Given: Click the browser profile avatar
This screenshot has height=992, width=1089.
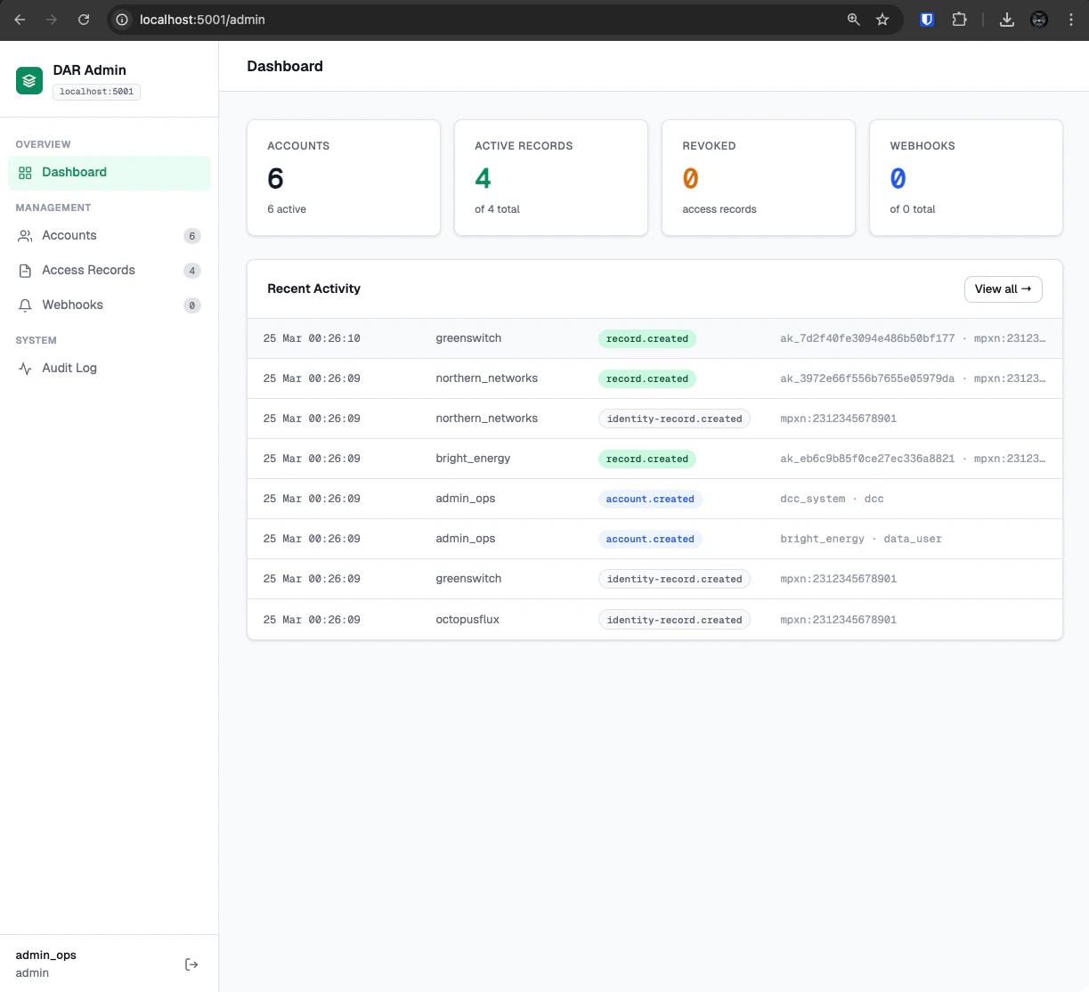Looking at the screenshot, I should click(1039, 20).
